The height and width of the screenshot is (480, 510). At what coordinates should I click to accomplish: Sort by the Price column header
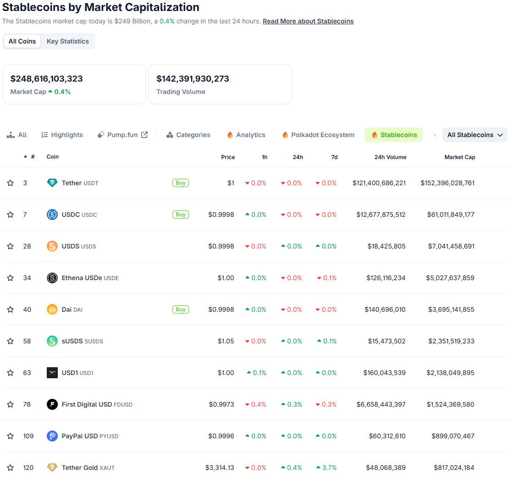[228, 157]
